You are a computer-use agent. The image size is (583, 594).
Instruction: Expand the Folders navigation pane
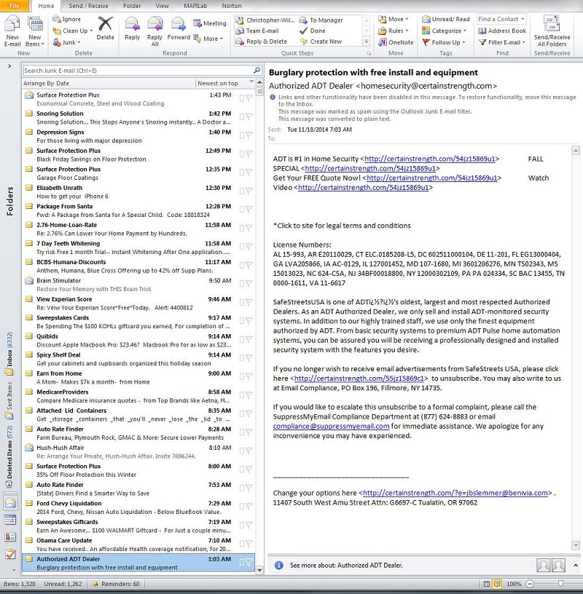pyautogui.click(x=9, y=66)
